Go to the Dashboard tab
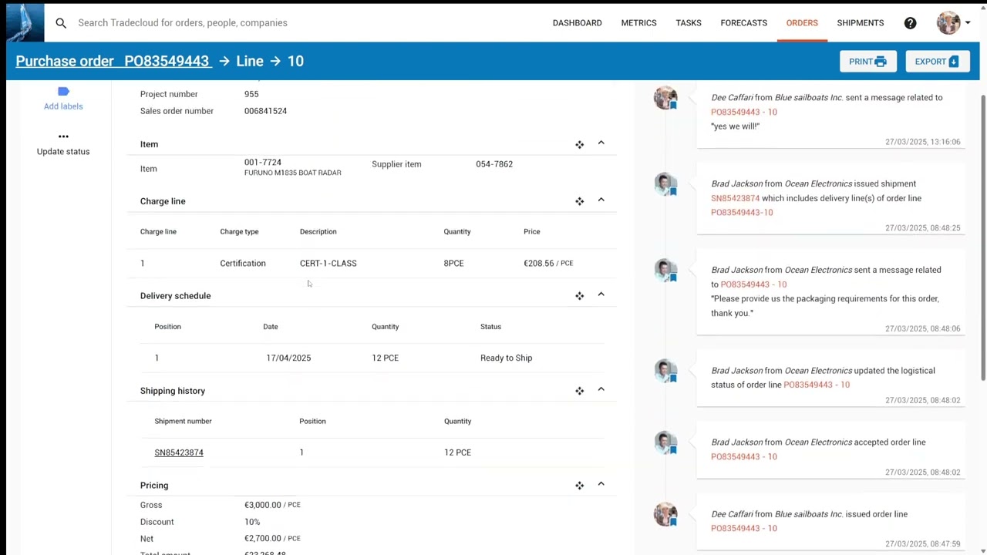987x555 pixels. (577, 23)
